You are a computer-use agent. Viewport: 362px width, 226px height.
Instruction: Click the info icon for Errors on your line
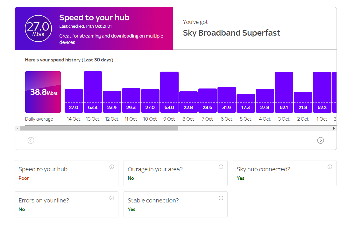click(112, 198)
